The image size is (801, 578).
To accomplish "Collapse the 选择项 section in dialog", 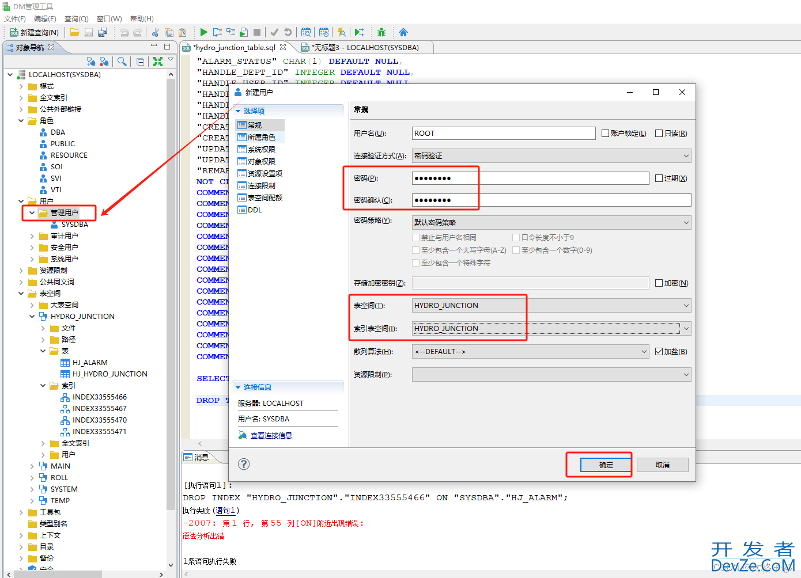I will (238, 111).
